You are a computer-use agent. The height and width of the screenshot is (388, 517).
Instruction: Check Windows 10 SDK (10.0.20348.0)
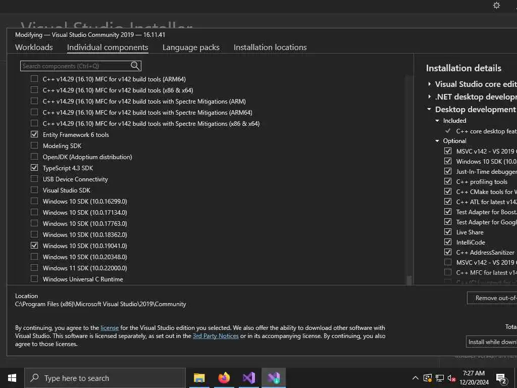(34, 257)
